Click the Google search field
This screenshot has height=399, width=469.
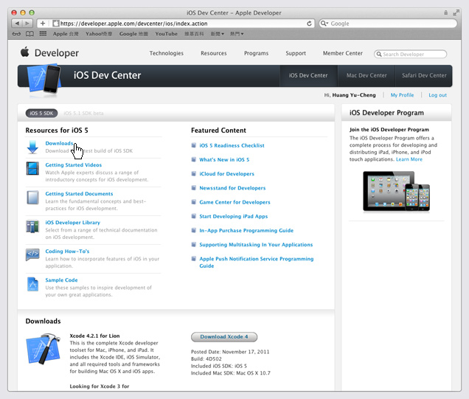pos(388,24)
